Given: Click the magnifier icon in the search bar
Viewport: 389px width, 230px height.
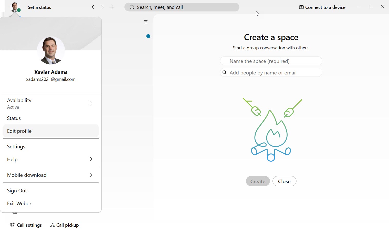Looking at the screenshot, I should 132,7.
